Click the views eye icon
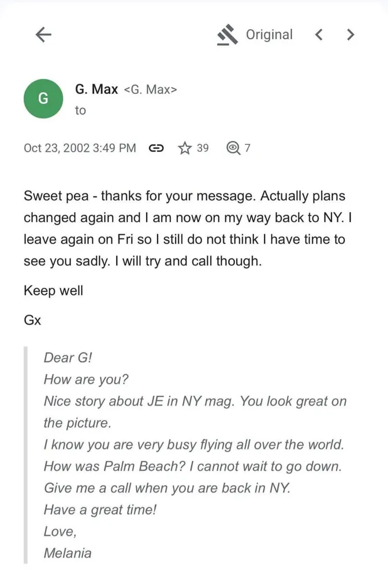388x577 pixels. [233, 148]
